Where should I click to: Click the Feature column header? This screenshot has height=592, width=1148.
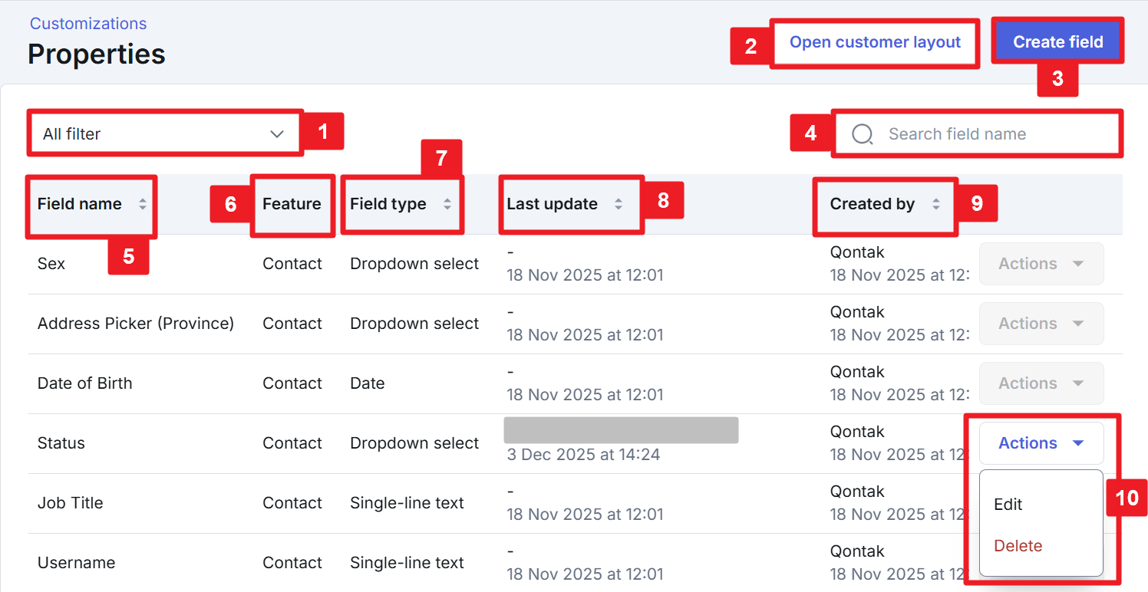point(292,204)
